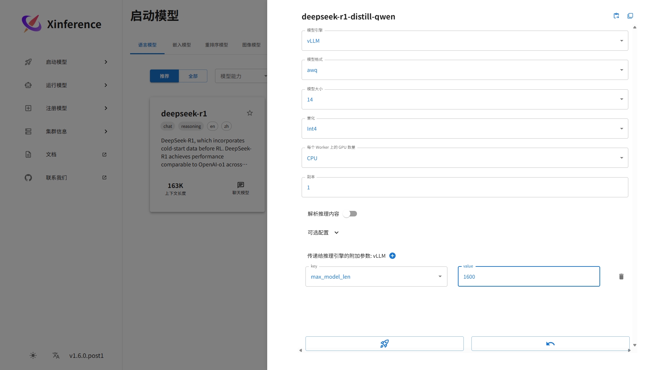Add a new vLLM extra parameter

click(x=392, y=256)
